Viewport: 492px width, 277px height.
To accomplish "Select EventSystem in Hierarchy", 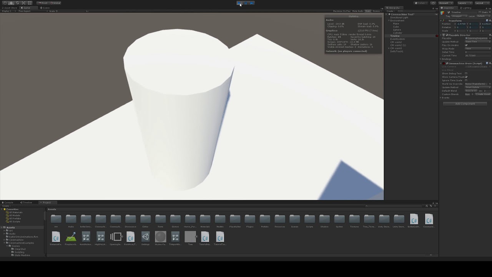I will (x=397, y=39).
